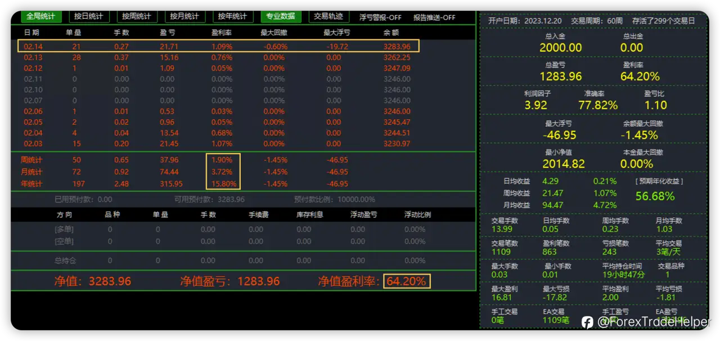Viewport: 720px width, 341px height.
Task: Click the 平均持仓时间 value 19小时47分
Action: (624, 275)
